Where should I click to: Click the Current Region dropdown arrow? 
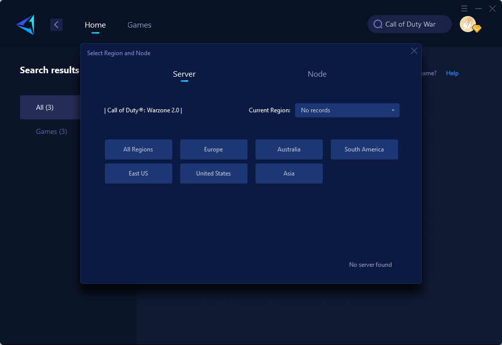pyautogui.click(x=393, y=110)
